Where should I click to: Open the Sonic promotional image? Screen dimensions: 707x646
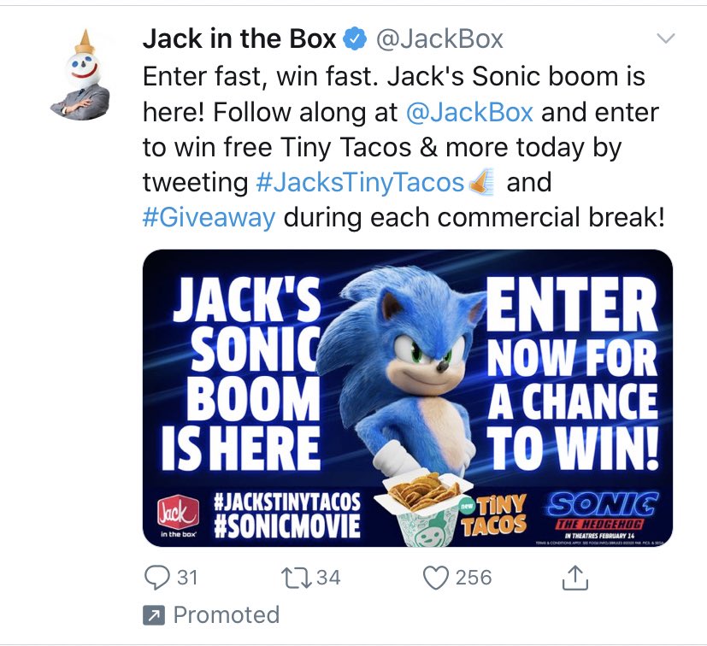pos(408,398)
